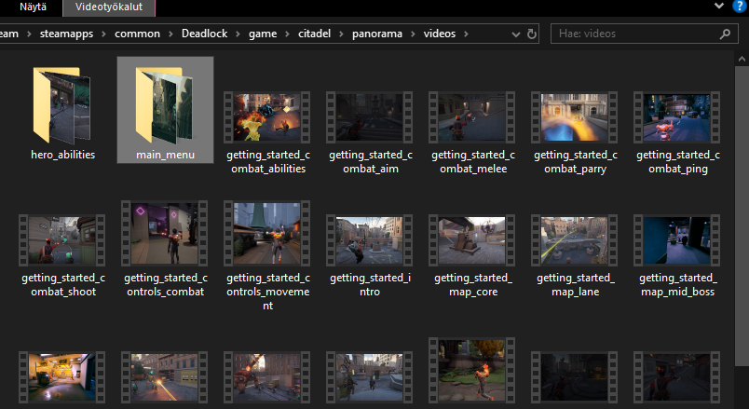Focus the Hae: videos search field
The image size is (749, 409).
(643, 34)
